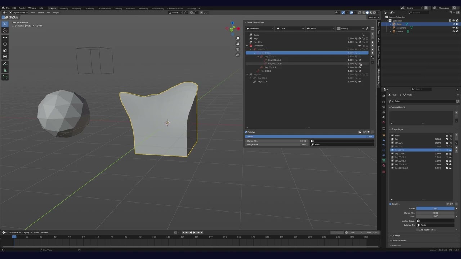Hide the Icosphere in the outliner

click(453, 28)
